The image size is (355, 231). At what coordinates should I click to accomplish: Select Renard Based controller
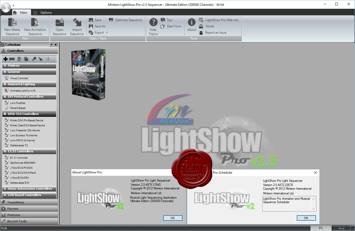click(18, 108)
